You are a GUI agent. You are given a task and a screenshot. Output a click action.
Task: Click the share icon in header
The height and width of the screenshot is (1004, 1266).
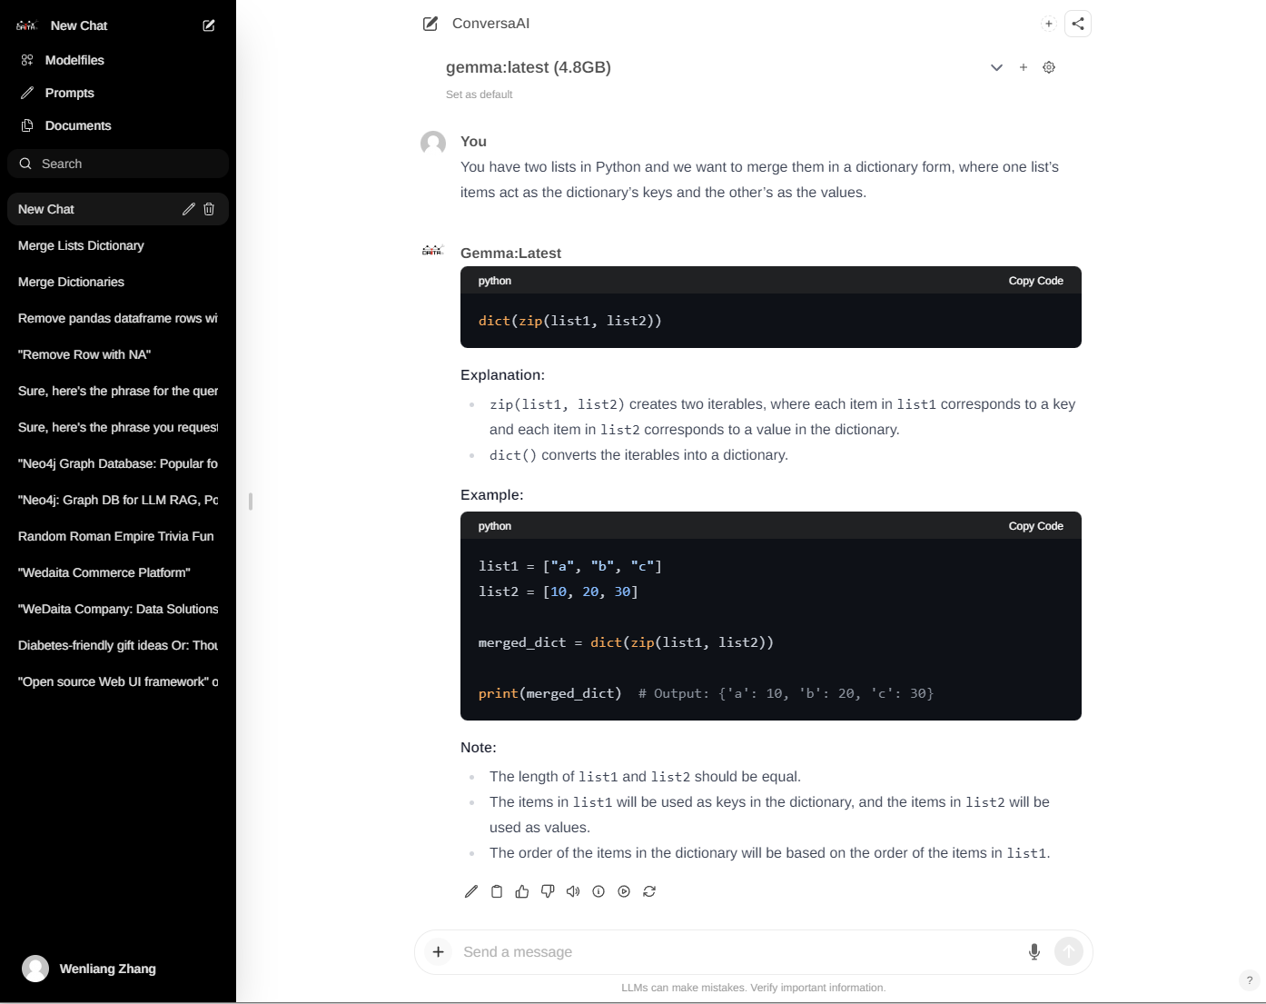pos(1078,24)
